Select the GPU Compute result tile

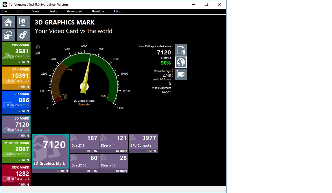coord(143,141)
